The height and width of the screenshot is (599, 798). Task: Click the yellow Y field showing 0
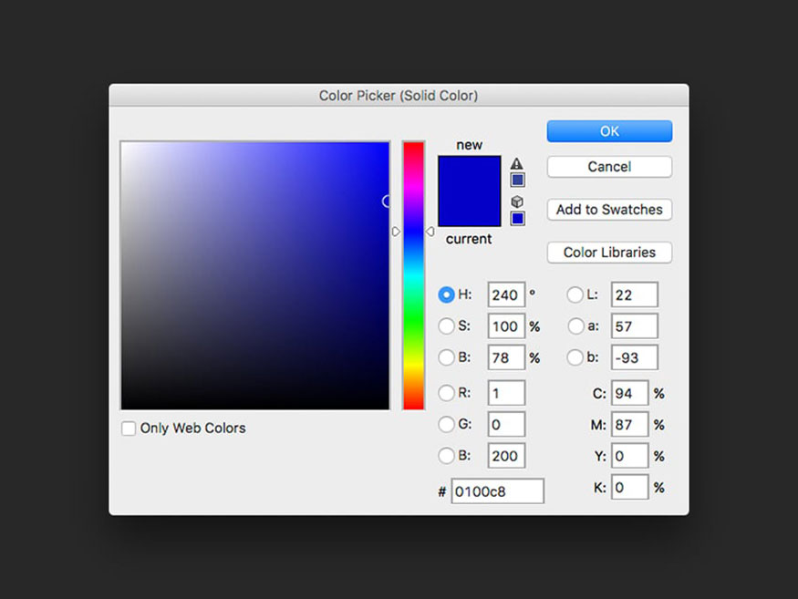tap(629, 456)
